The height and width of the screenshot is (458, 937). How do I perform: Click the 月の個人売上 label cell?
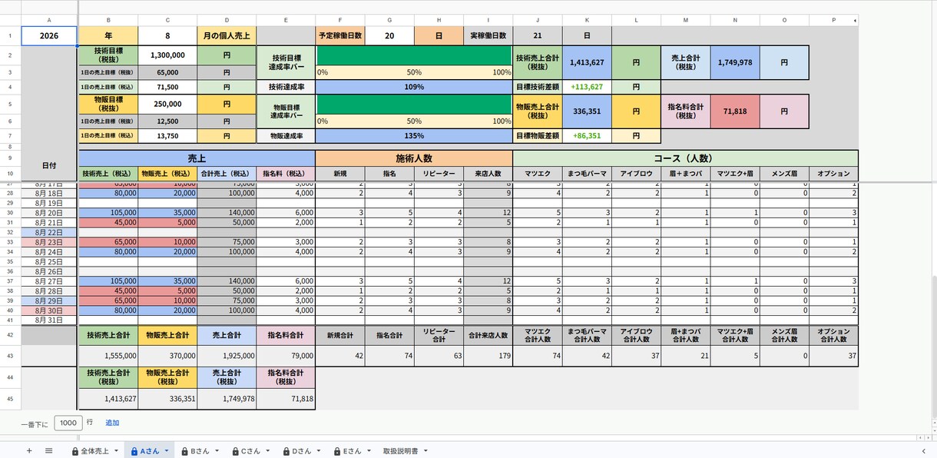pyautogui.click(x=227, y=35)
